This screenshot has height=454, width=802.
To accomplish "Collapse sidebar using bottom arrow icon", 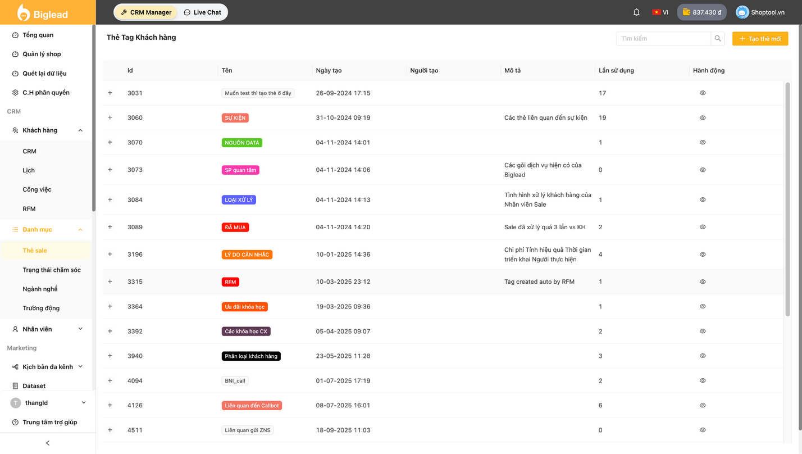I will [48, 443].
